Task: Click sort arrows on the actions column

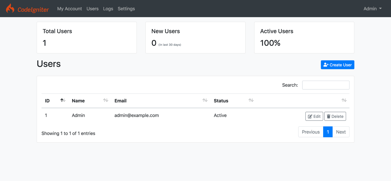Action: [344, 100]
